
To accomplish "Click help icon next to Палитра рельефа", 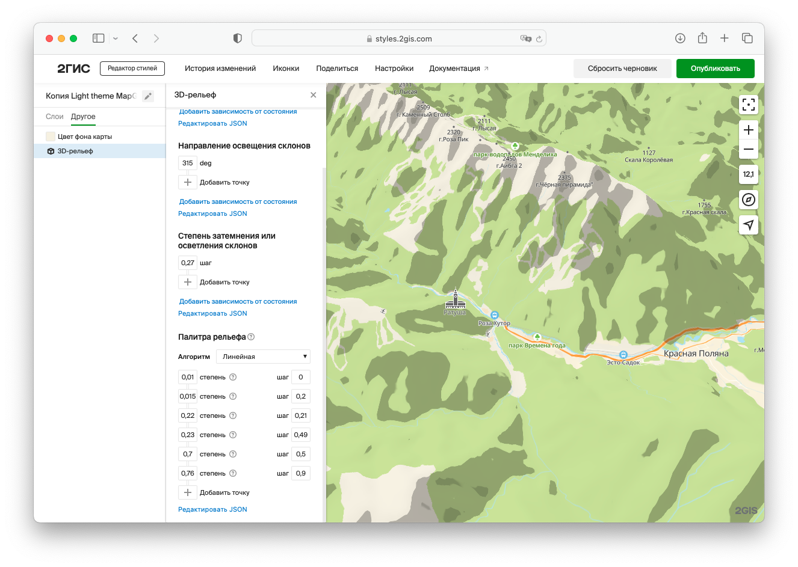I will coord(251,337).
